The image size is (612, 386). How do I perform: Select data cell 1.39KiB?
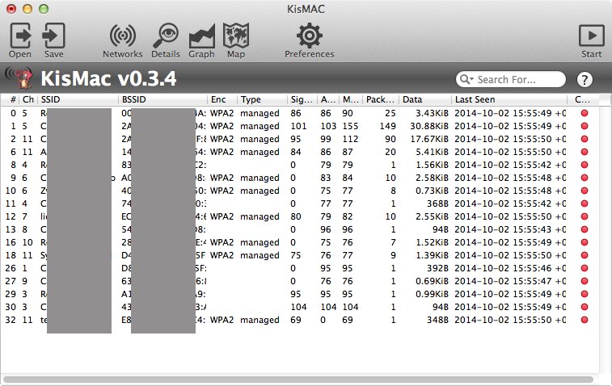click(x=432, y=255)
